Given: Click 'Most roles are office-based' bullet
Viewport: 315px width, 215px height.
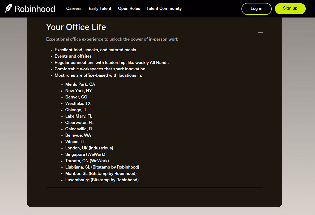Looking at the screenshot, I should 98,75.
